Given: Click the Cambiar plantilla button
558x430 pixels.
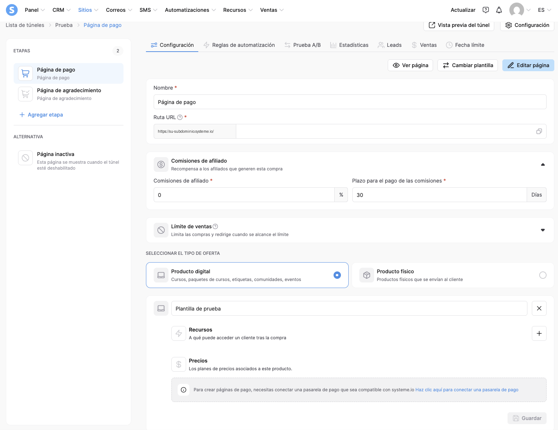Looking at the screenshot, I should click(x=468, y=65).
